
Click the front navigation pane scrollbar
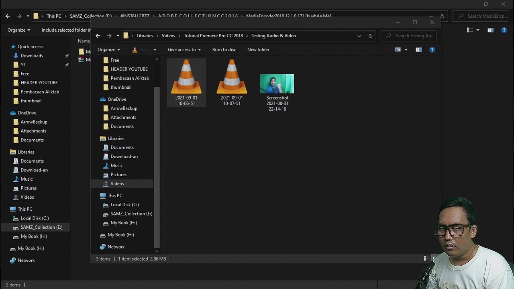click(157, 168)
